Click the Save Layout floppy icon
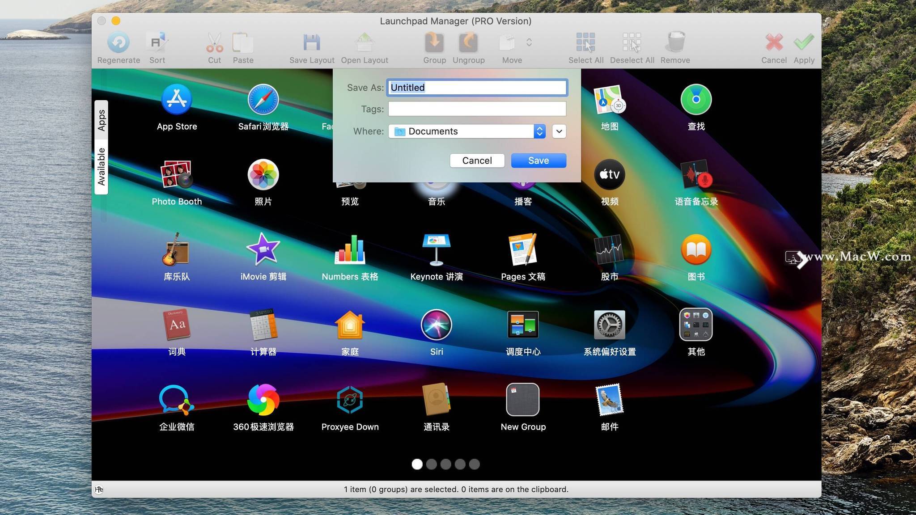The height and width of the screenshot is (515, 916). click(x=312, y=43)
